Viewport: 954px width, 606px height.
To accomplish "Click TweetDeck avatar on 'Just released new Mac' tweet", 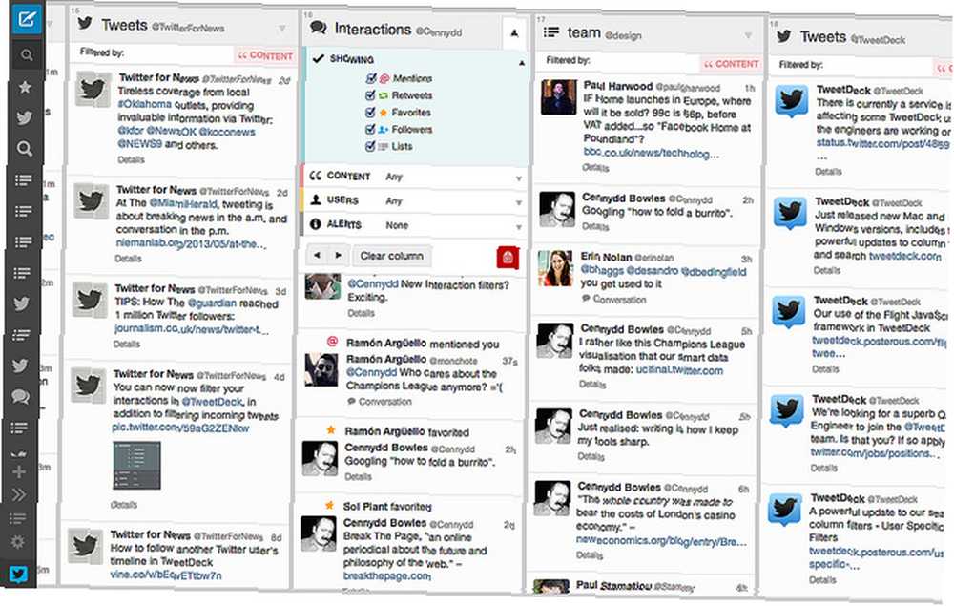I will coord(790,213).
